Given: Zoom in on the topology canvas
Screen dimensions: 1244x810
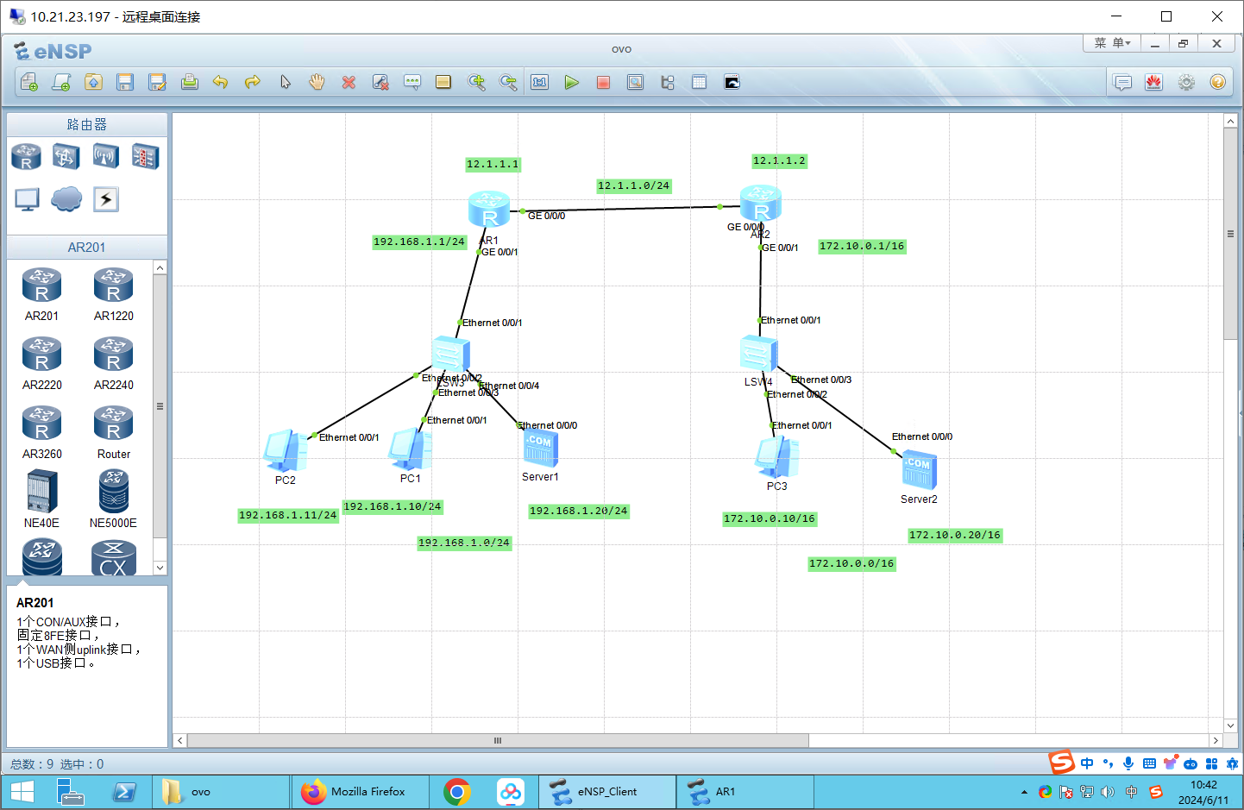Looking at the screenshot, I should pyautogui.click(x=476, y=82).
